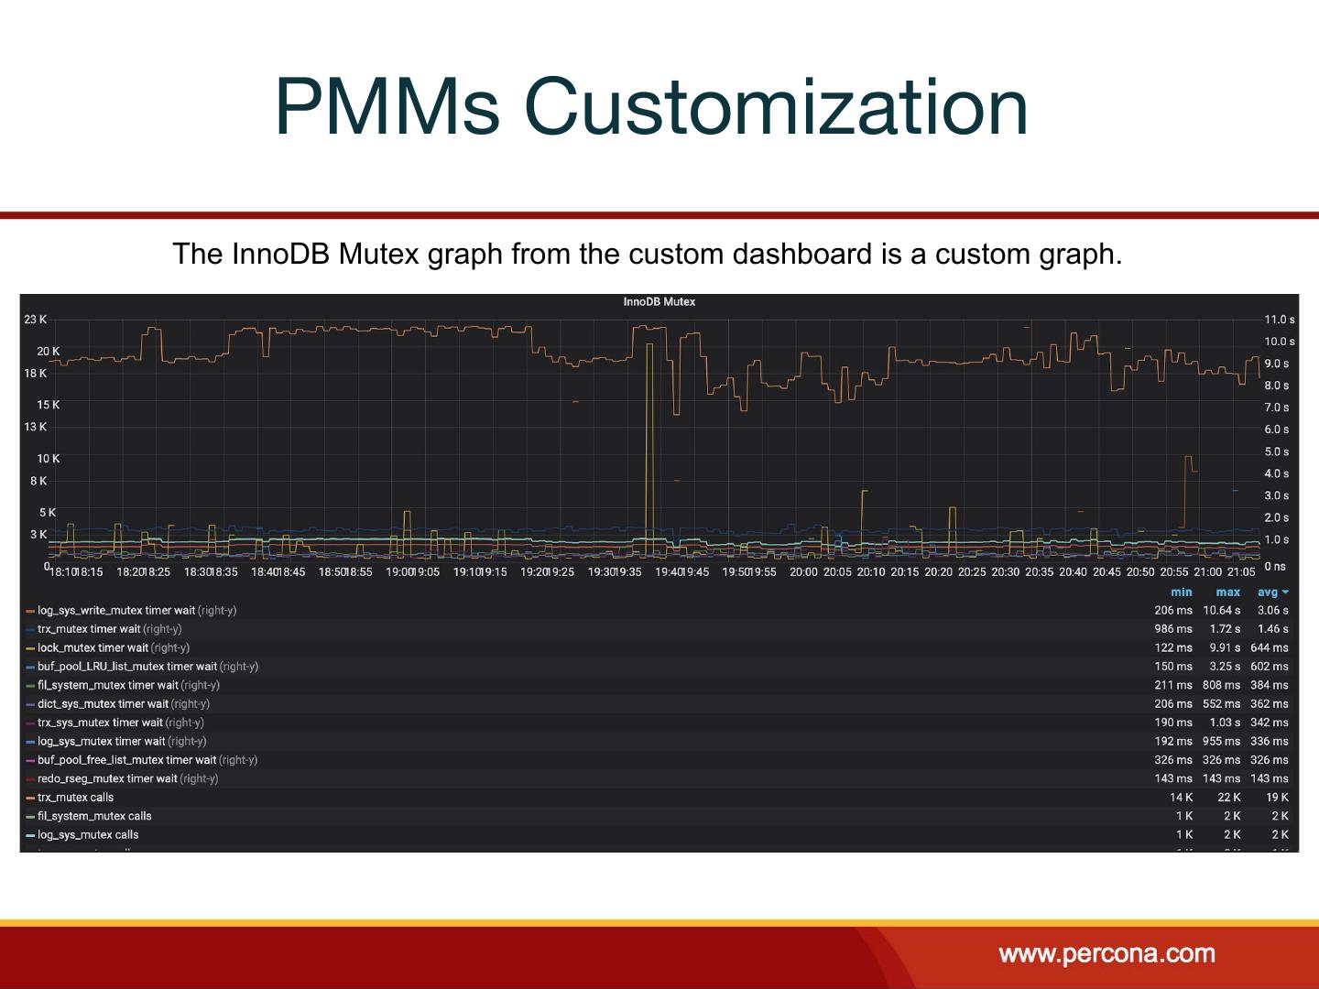Image resolution: width=1319 pixels, height=989 pixels.
Task: Open color picker for lock_mutex timer wait
Action: pyautogui.click(x=30, y=648)
